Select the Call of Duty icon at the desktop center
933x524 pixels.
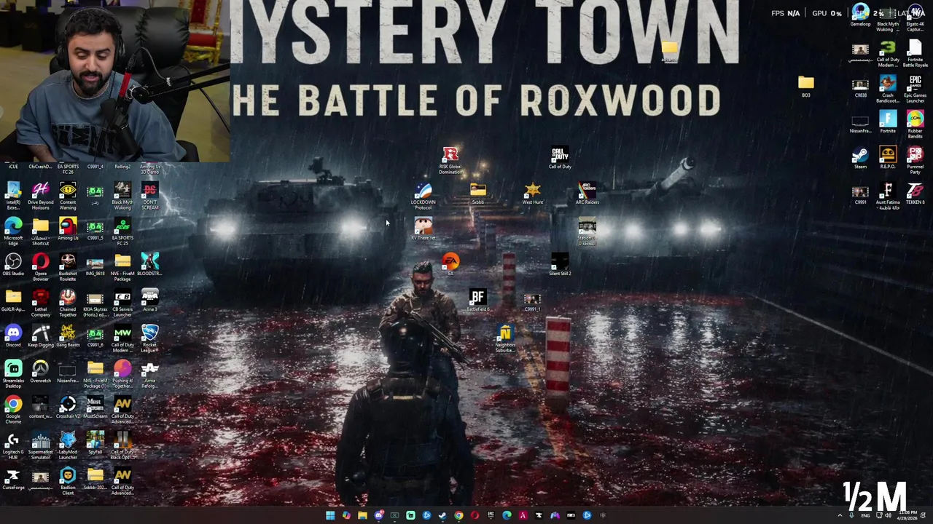coord(560,158)
